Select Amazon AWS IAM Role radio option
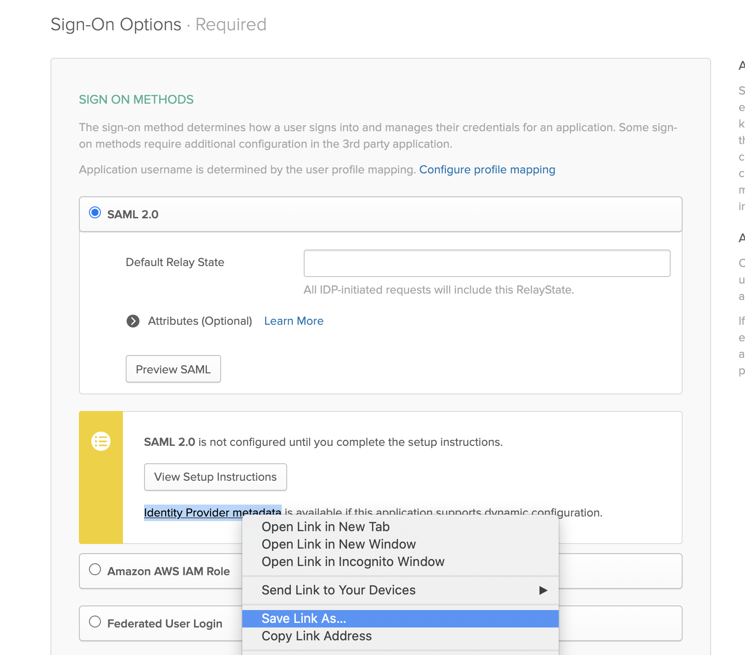This screenshot has width=745, height=655. pos(95,570)
